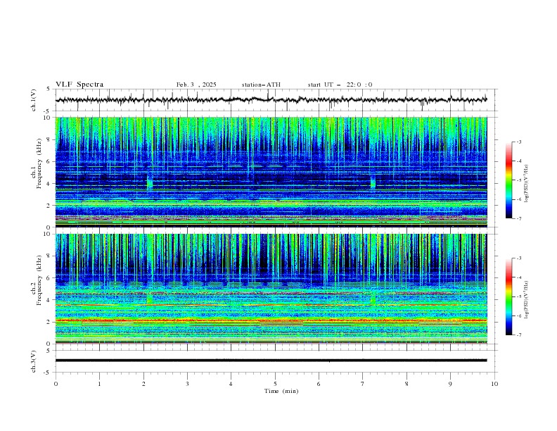The width and height of the screenshot is (557, 431).
Task: Click time axis tick label "0"
Action: click(56, 384)
